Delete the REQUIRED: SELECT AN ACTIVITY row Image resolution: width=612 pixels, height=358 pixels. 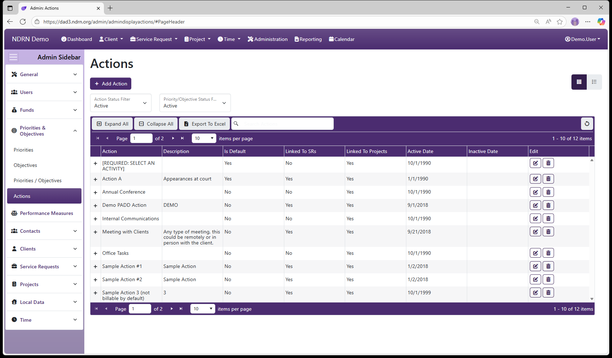(548, 163)
